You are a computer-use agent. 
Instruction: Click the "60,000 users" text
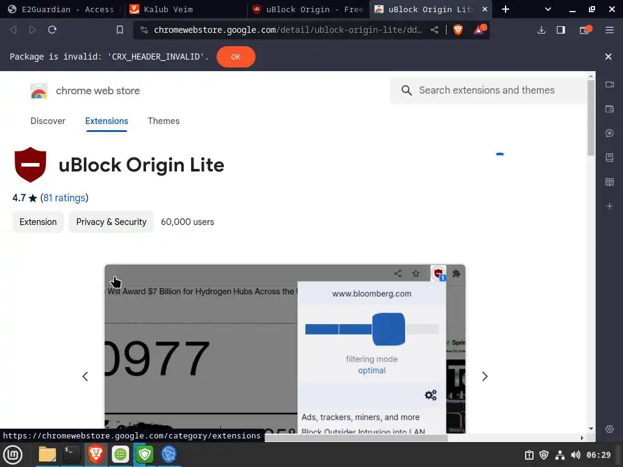(187, 222)
